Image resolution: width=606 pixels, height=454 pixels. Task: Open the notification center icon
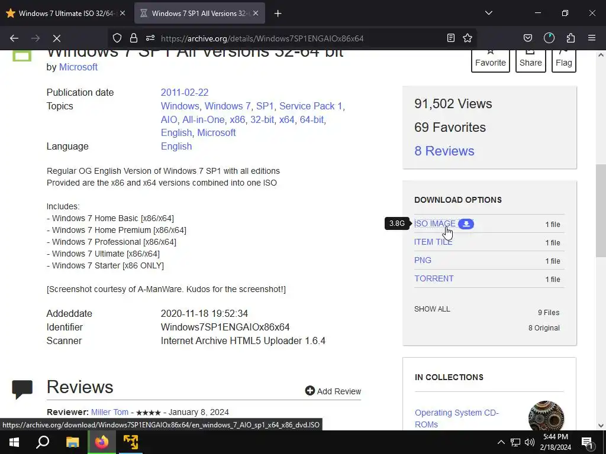click(x=587, y=442)
